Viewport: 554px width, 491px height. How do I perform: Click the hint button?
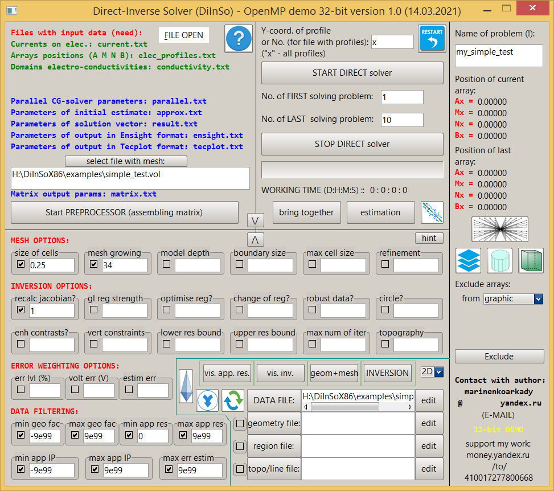[429, 238]
